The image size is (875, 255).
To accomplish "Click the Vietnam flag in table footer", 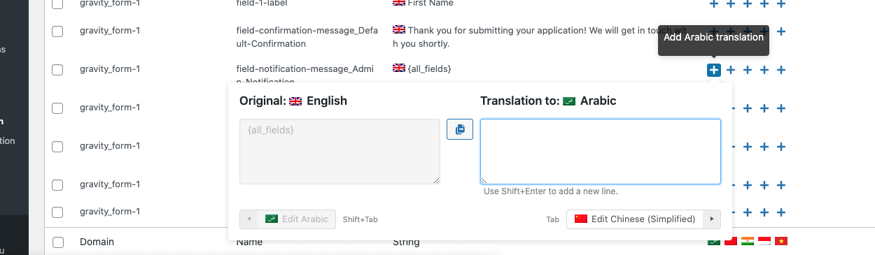I will point(781,242).
